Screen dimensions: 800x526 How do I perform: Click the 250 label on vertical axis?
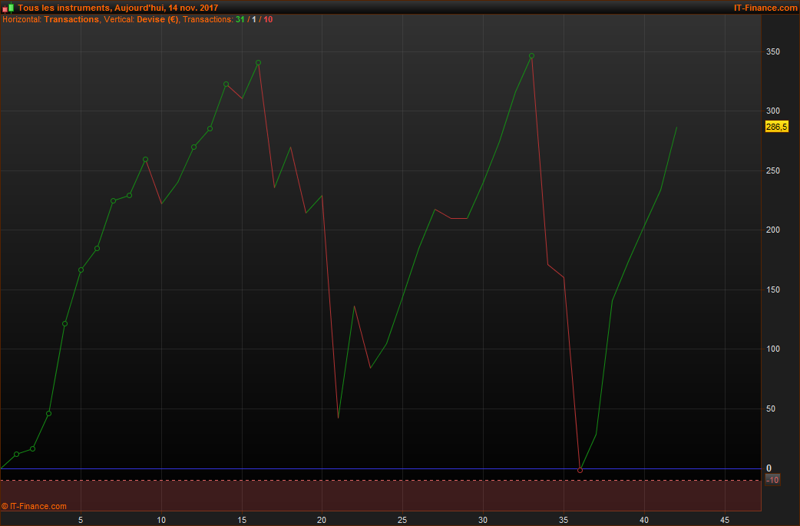pos(772,170)
